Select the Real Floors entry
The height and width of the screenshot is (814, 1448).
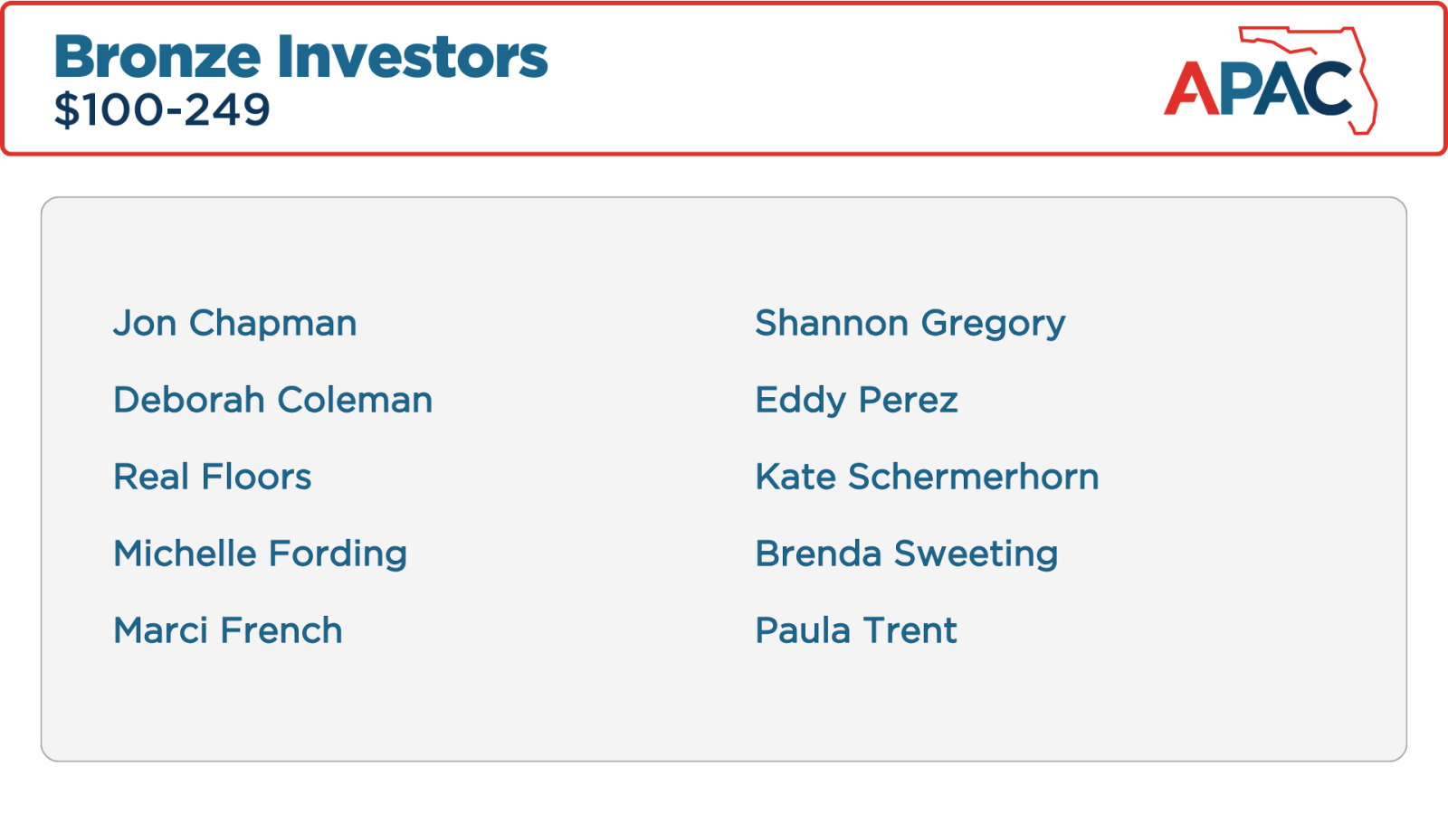[213, 478]
